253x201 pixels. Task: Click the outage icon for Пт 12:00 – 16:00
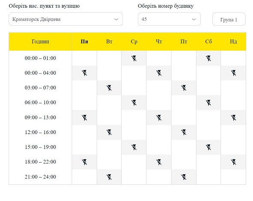(184, 132)
